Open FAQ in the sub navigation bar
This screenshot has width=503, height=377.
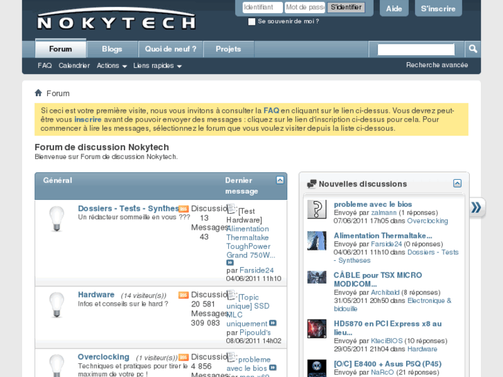coord(44,66)
